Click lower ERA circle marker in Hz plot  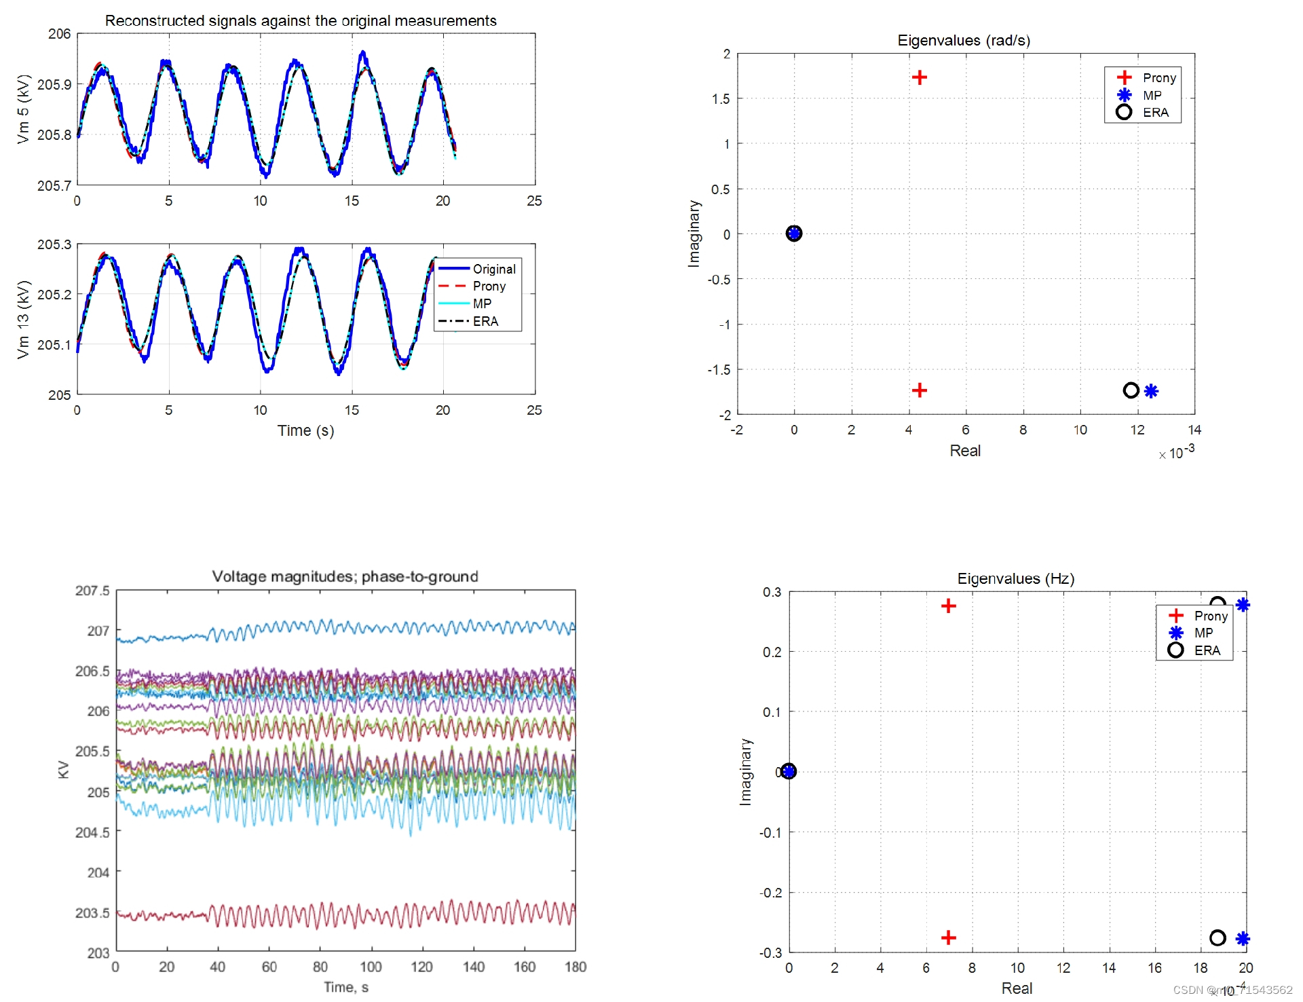1217,938
